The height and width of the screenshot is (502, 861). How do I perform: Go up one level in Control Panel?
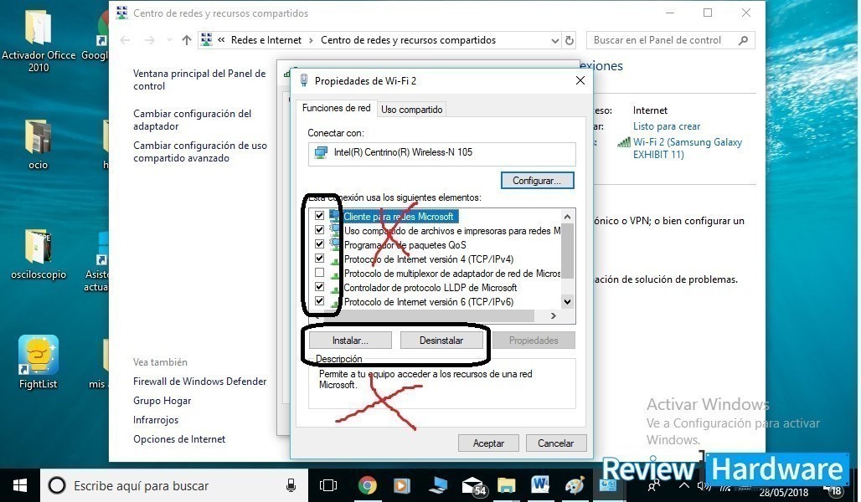[187, 40]
